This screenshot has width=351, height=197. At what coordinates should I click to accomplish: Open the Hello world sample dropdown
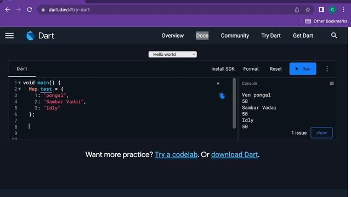point(173,55)
